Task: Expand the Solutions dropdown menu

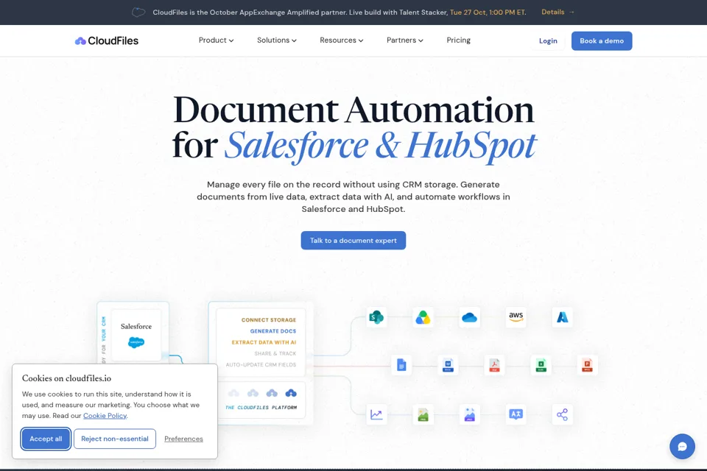Action: pyautogui.click(x=277, y=40)
